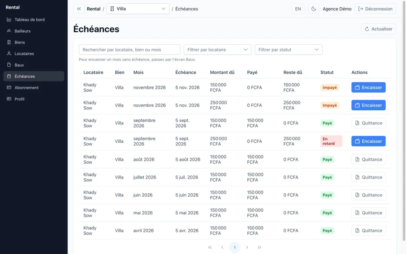Switch language with the EN button
Image resolution: width=406 pixels, height=254 pixels.
[298, 9]
